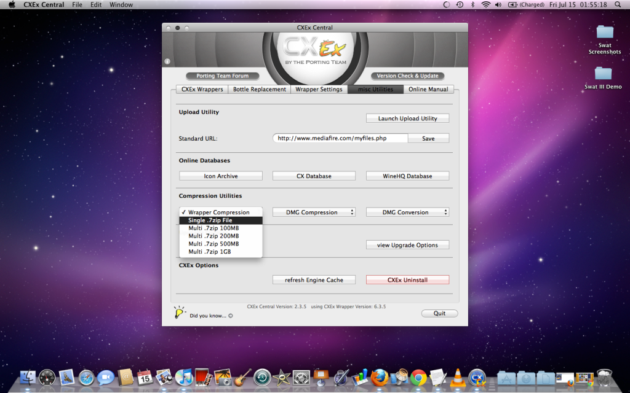Expand the DMG Conversion dropdown

click(x=407, y=212)
